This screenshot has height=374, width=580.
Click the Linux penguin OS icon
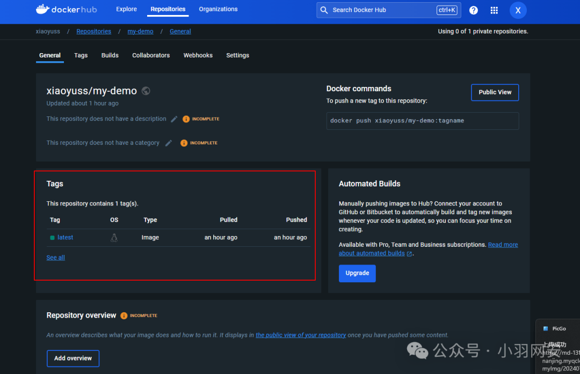click(114, 238)
